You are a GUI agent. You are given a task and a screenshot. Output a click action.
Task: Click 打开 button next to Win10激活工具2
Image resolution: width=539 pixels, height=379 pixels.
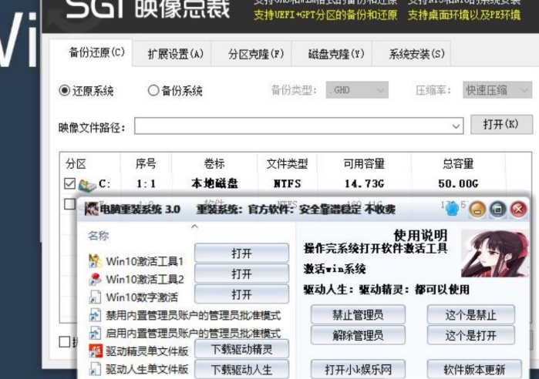(x=241, y=274)
